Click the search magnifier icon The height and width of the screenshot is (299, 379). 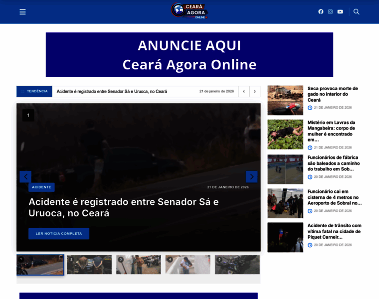[x=357, y=12]
